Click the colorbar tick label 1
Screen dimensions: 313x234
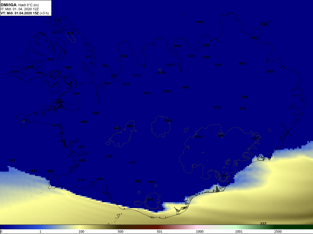point(40,232)
